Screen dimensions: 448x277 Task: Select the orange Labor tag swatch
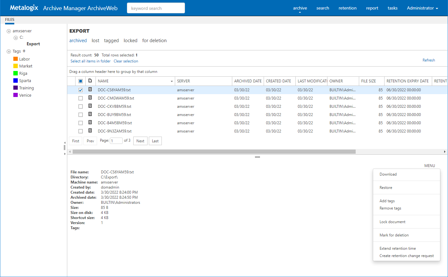16,59
